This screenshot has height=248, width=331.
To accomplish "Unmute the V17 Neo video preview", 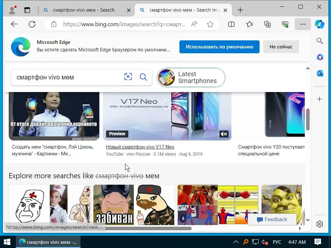I will (224, 134).
